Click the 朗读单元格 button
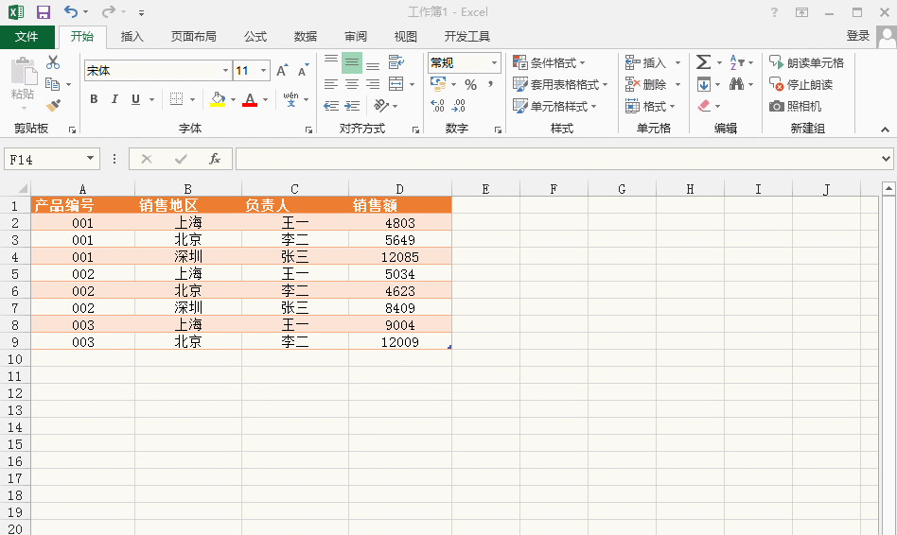897x535 pixels. point(806,62)
